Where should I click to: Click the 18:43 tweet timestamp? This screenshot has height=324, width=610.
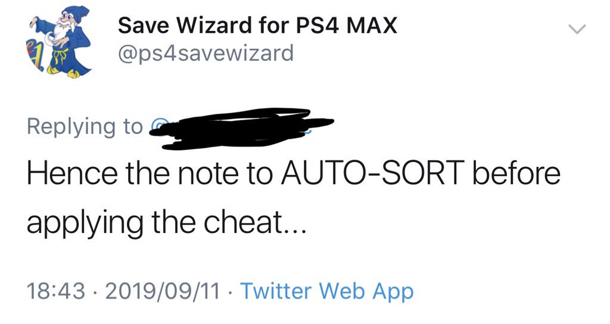55,291
